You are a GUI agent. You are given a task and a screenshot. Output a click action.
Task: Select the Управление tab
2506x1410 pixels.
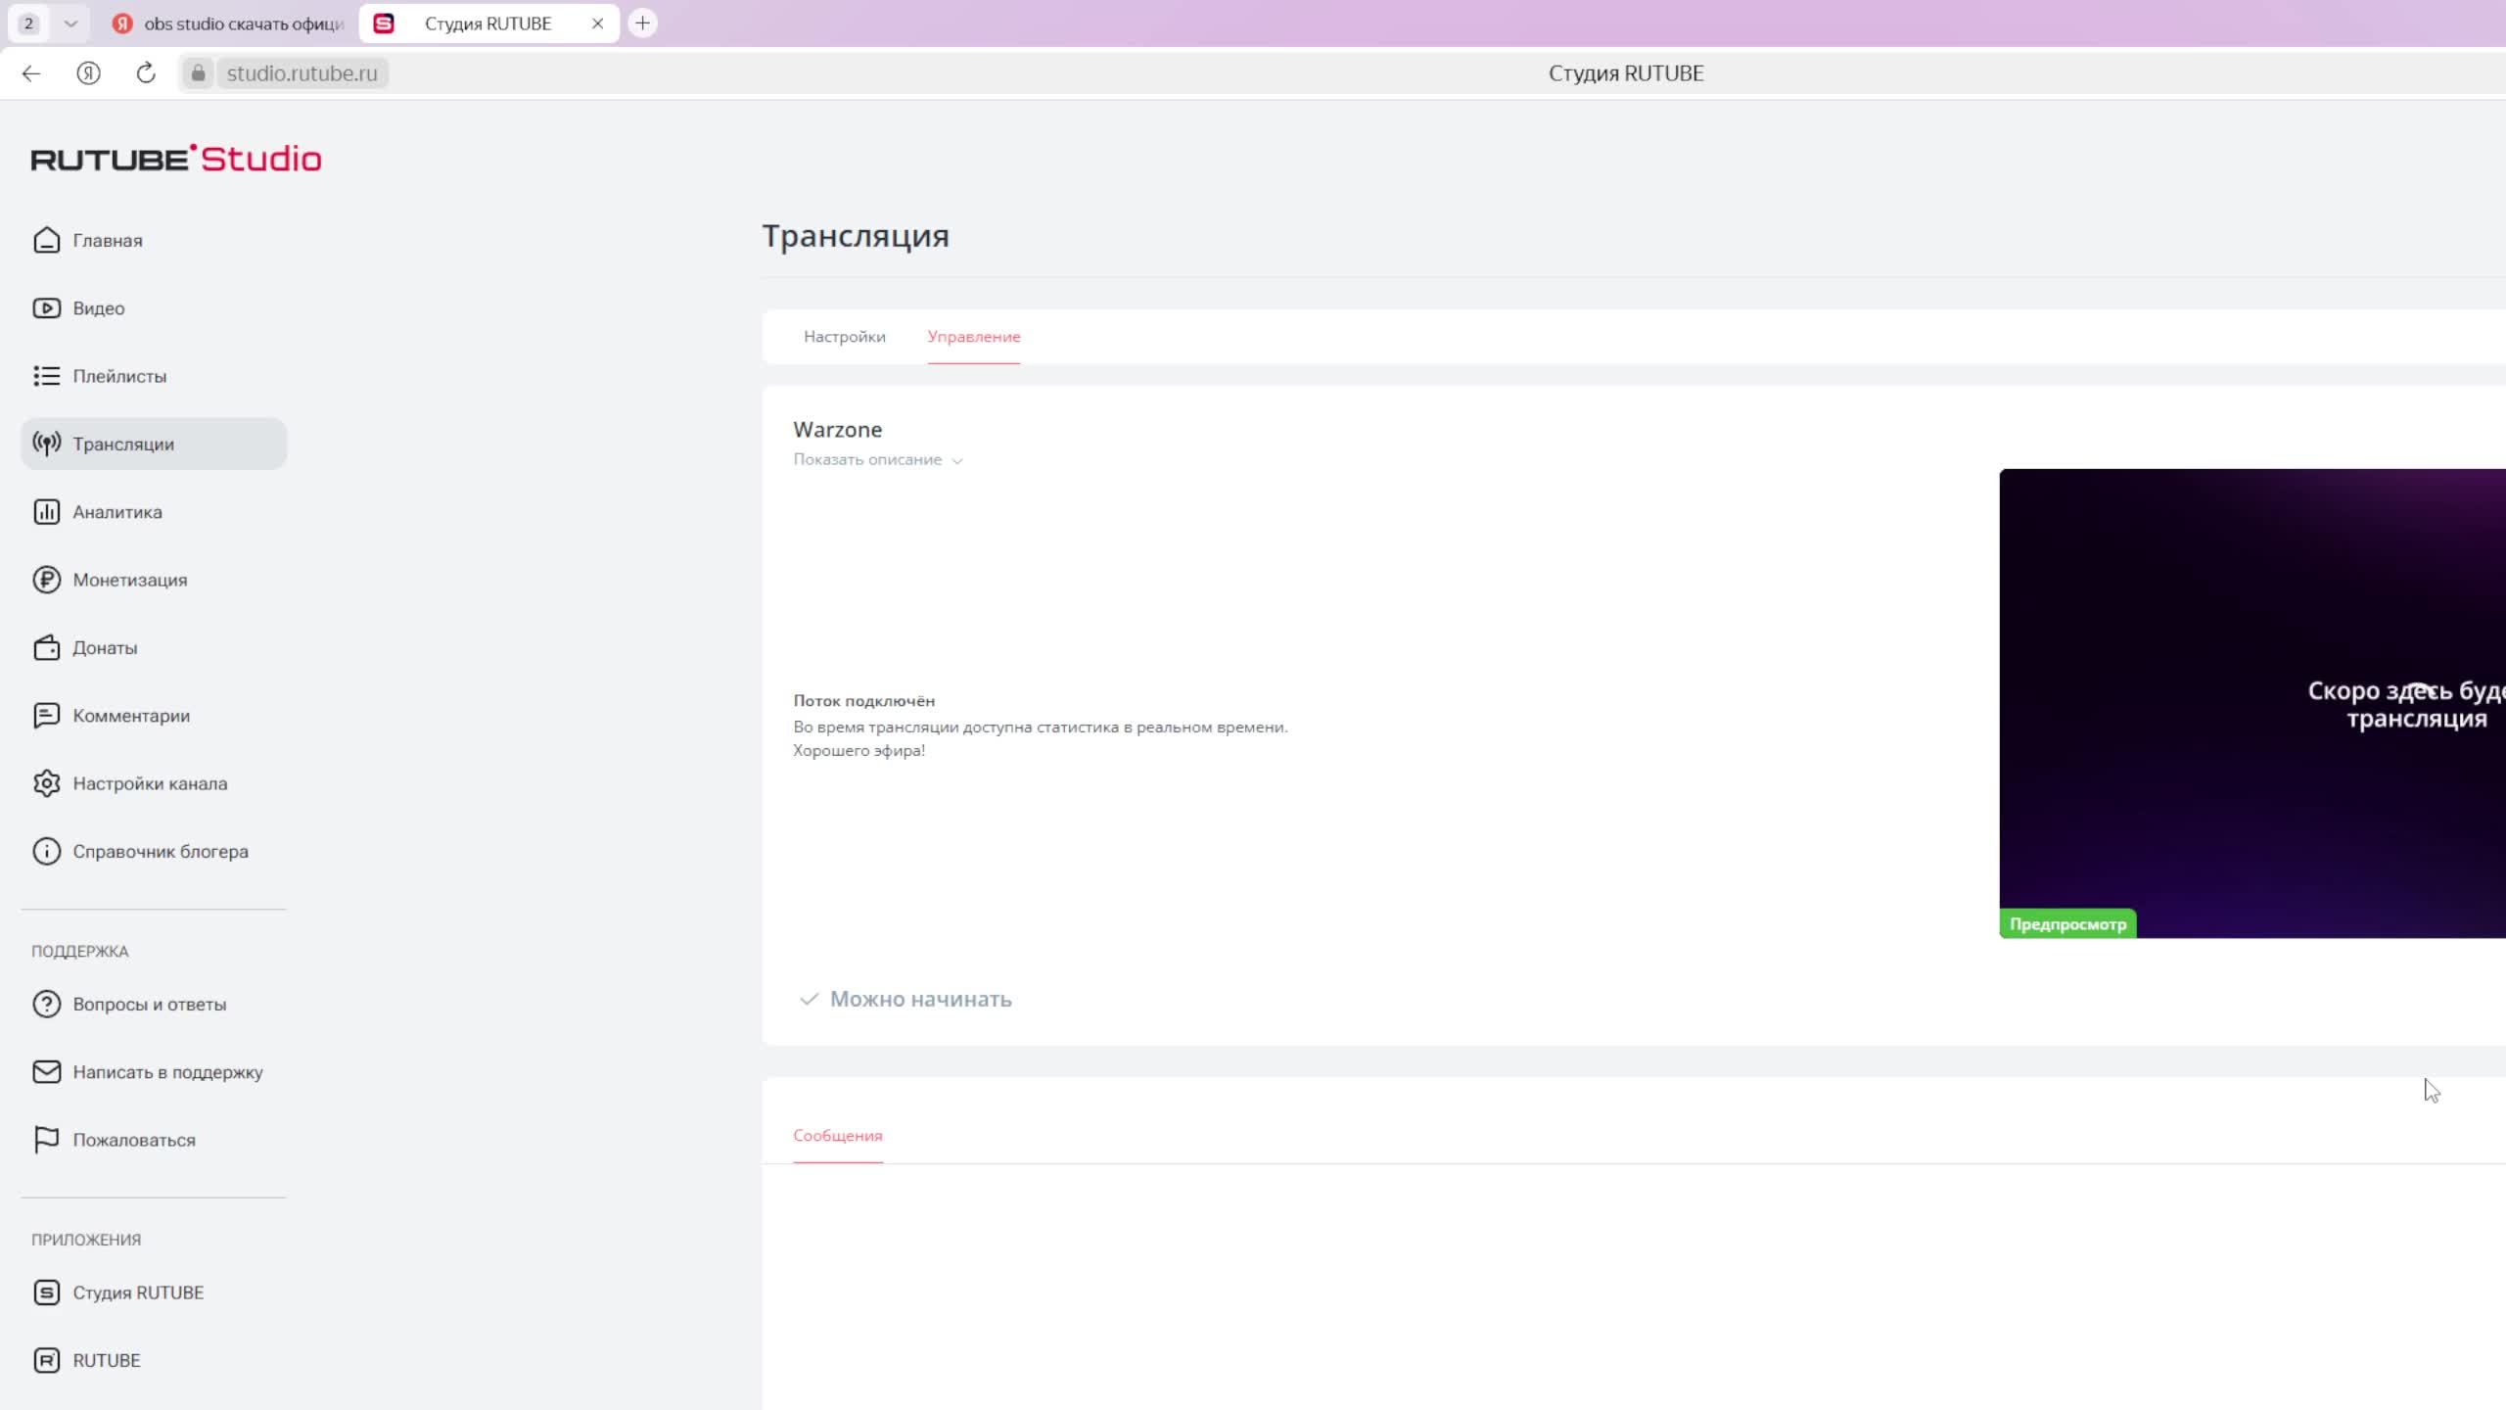974,337
